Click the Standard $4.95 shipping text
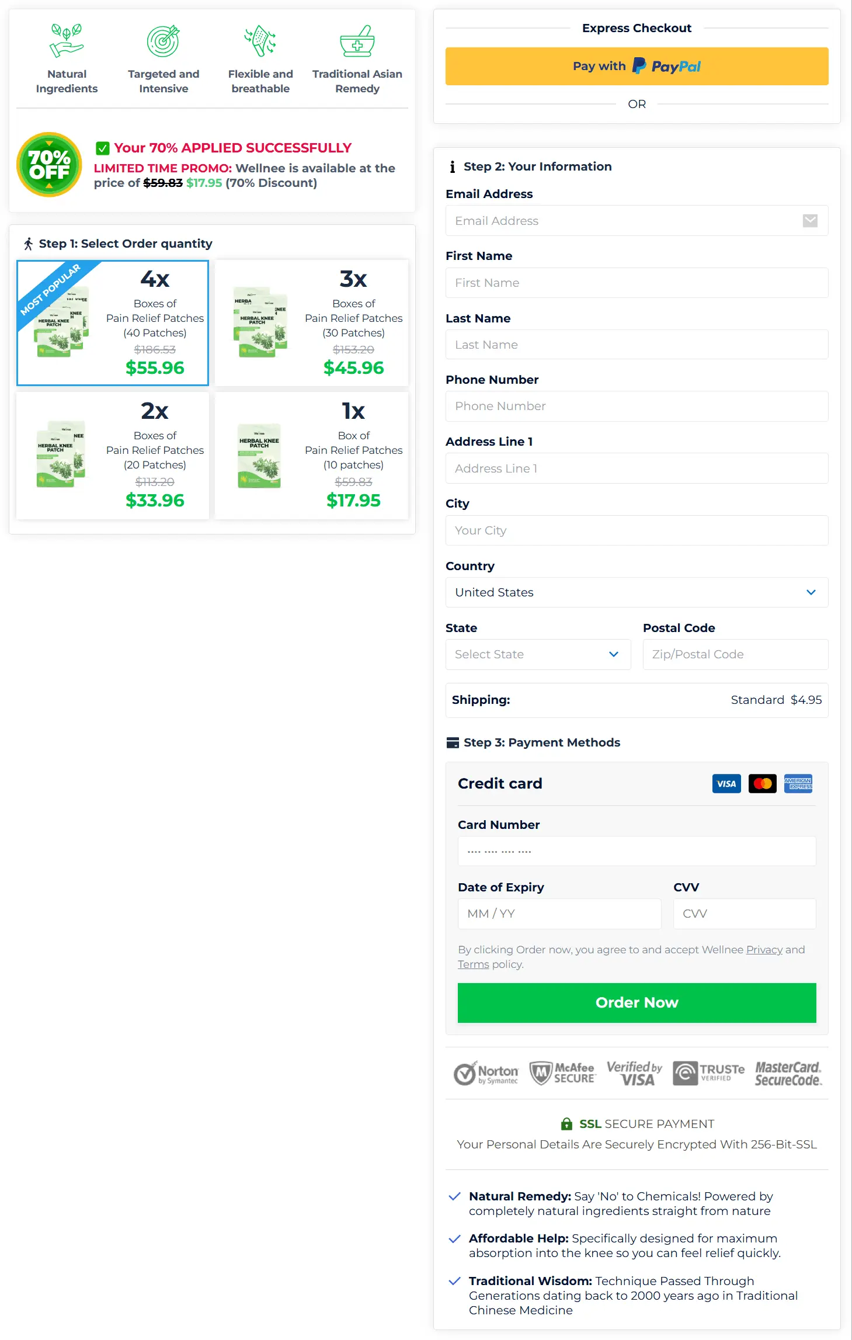852x1340 pixels. (x=776, y=700)
